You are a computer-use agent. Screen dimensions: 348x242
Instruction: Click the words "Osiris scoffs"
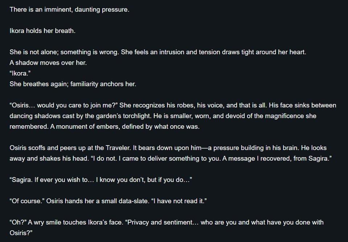29,148
